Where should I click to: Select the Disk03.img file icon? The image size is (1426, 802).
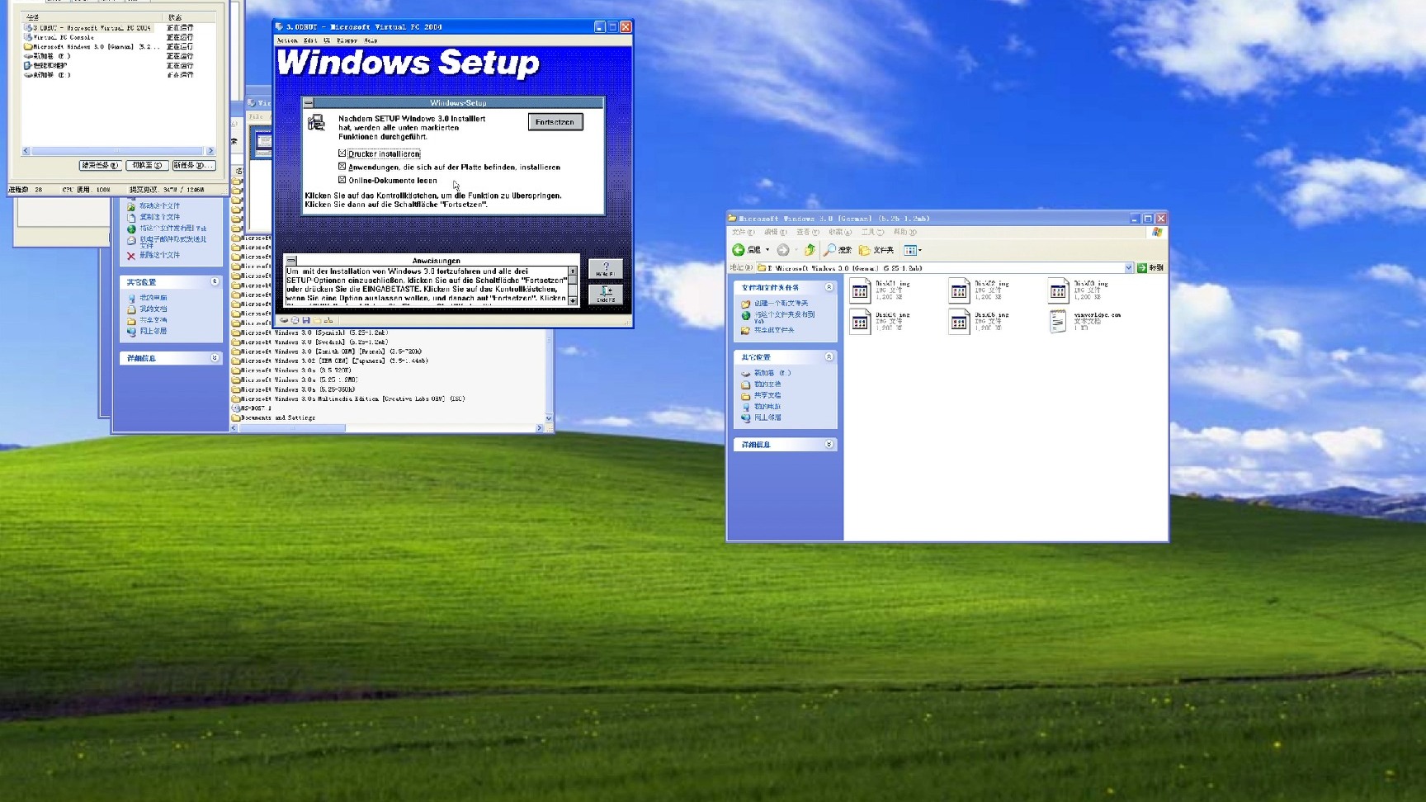click(1059, 290)
